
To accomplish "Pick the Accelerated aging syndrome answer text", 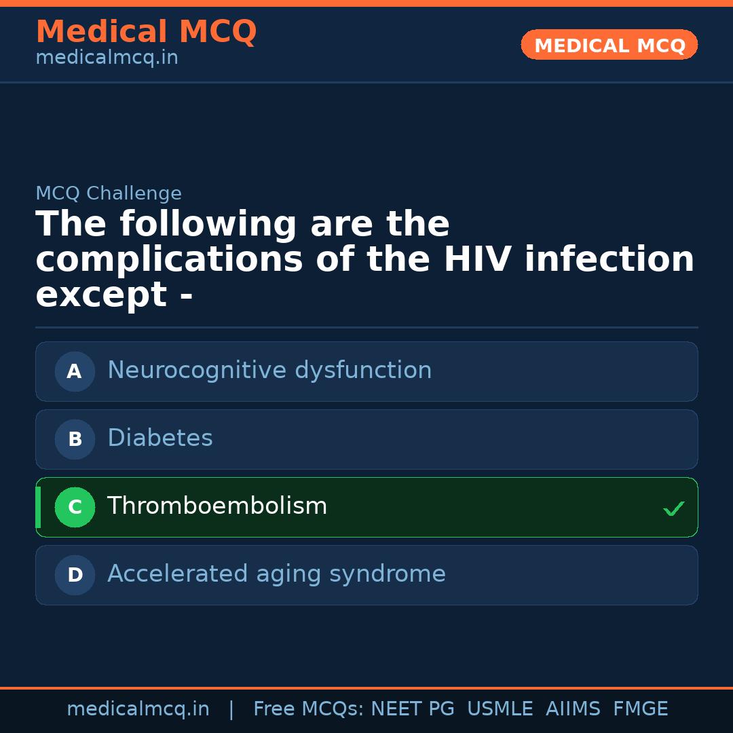I will click(x=276, y=574).
